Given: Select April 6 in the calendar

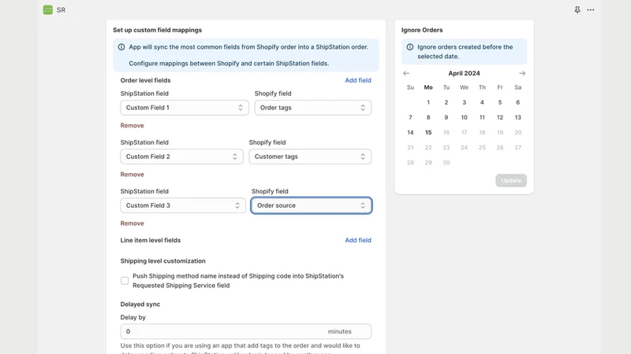Looking at the screenshot, I should tap(518, 102).
